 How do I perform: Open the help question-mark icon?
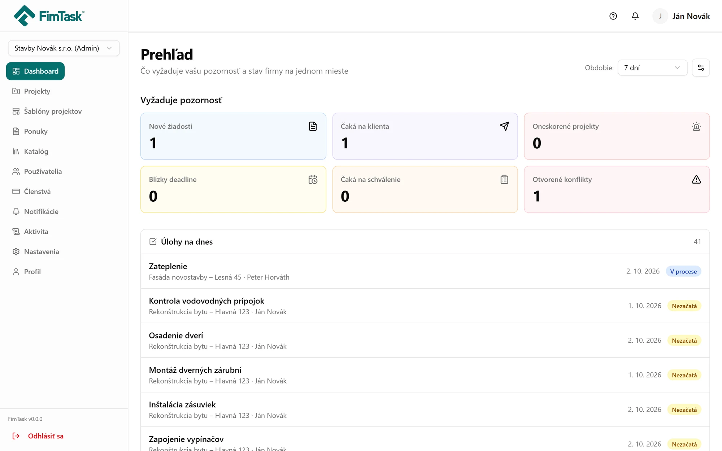click(613, 16)
